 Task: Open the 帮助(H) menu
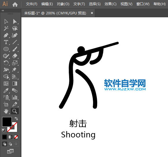(x=160, y=4)
